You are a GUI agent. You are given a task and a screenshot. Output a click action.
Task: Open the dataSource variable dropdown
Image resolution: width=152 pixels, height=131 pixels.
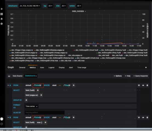30,6
